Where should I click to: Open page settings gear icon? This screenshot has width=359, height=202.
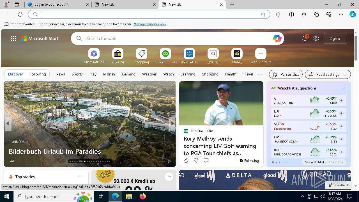point(316,38)
